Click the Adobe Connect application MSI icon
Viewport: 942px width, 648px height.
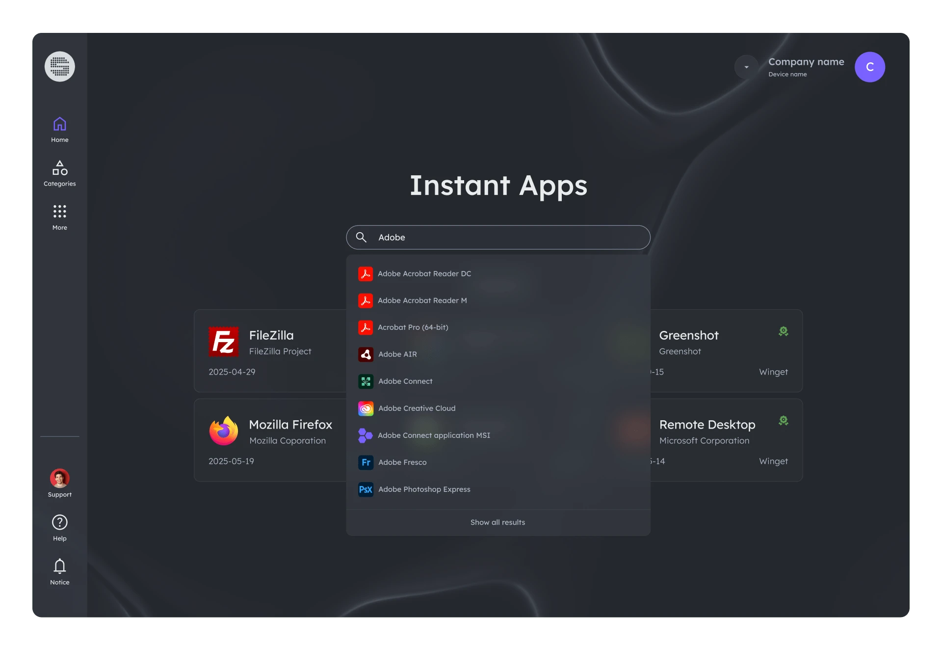click(366, 435)
